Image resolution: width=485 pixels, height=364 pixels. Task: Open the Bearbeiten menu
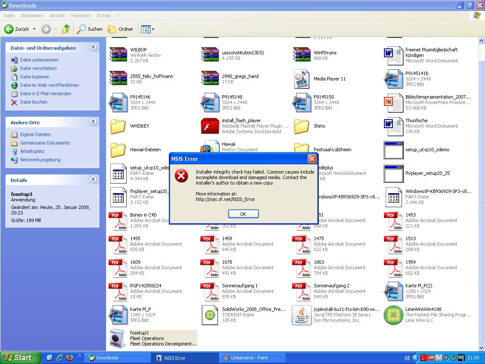click(x=32, y=16)
